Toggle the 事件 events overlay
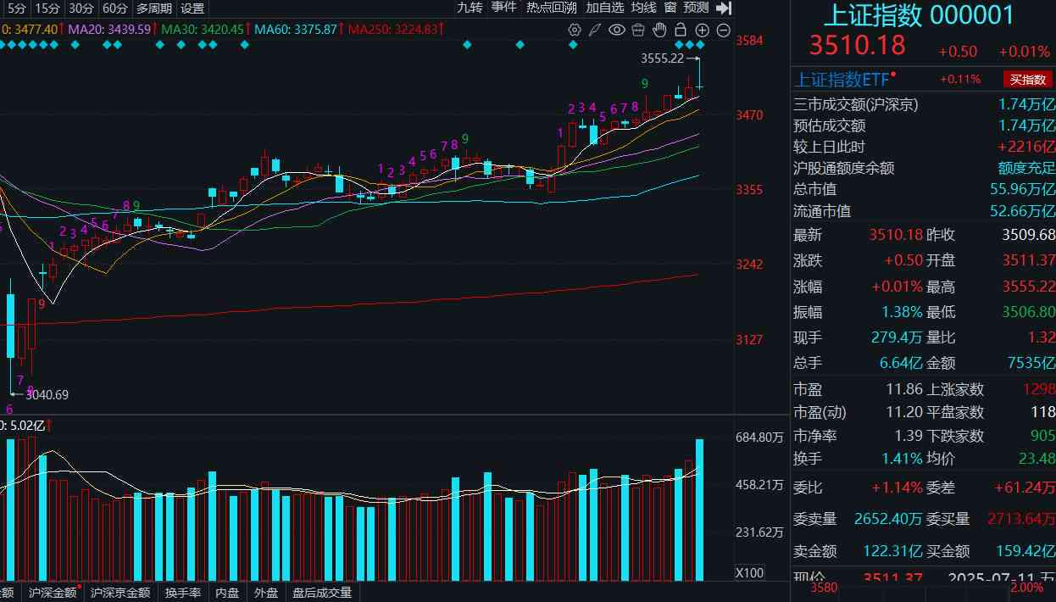 coord(504,7)
